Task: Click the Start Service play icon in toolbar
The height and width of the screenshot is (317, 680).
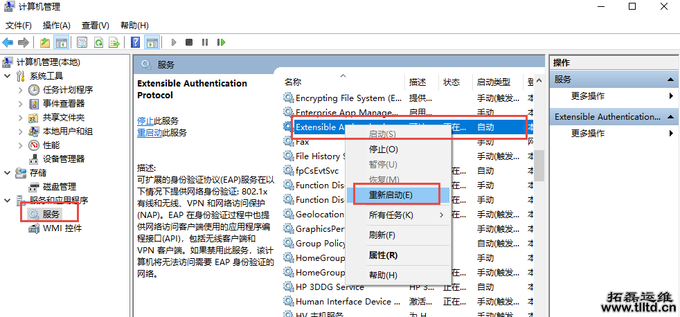Action: click(x=174, y=42)
